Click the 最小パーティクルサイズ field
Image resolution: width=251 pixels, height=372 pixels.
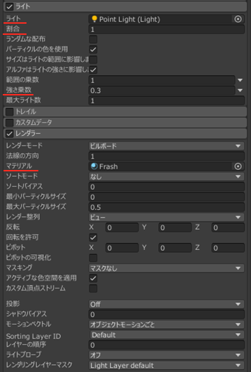[x=167, y=197]
